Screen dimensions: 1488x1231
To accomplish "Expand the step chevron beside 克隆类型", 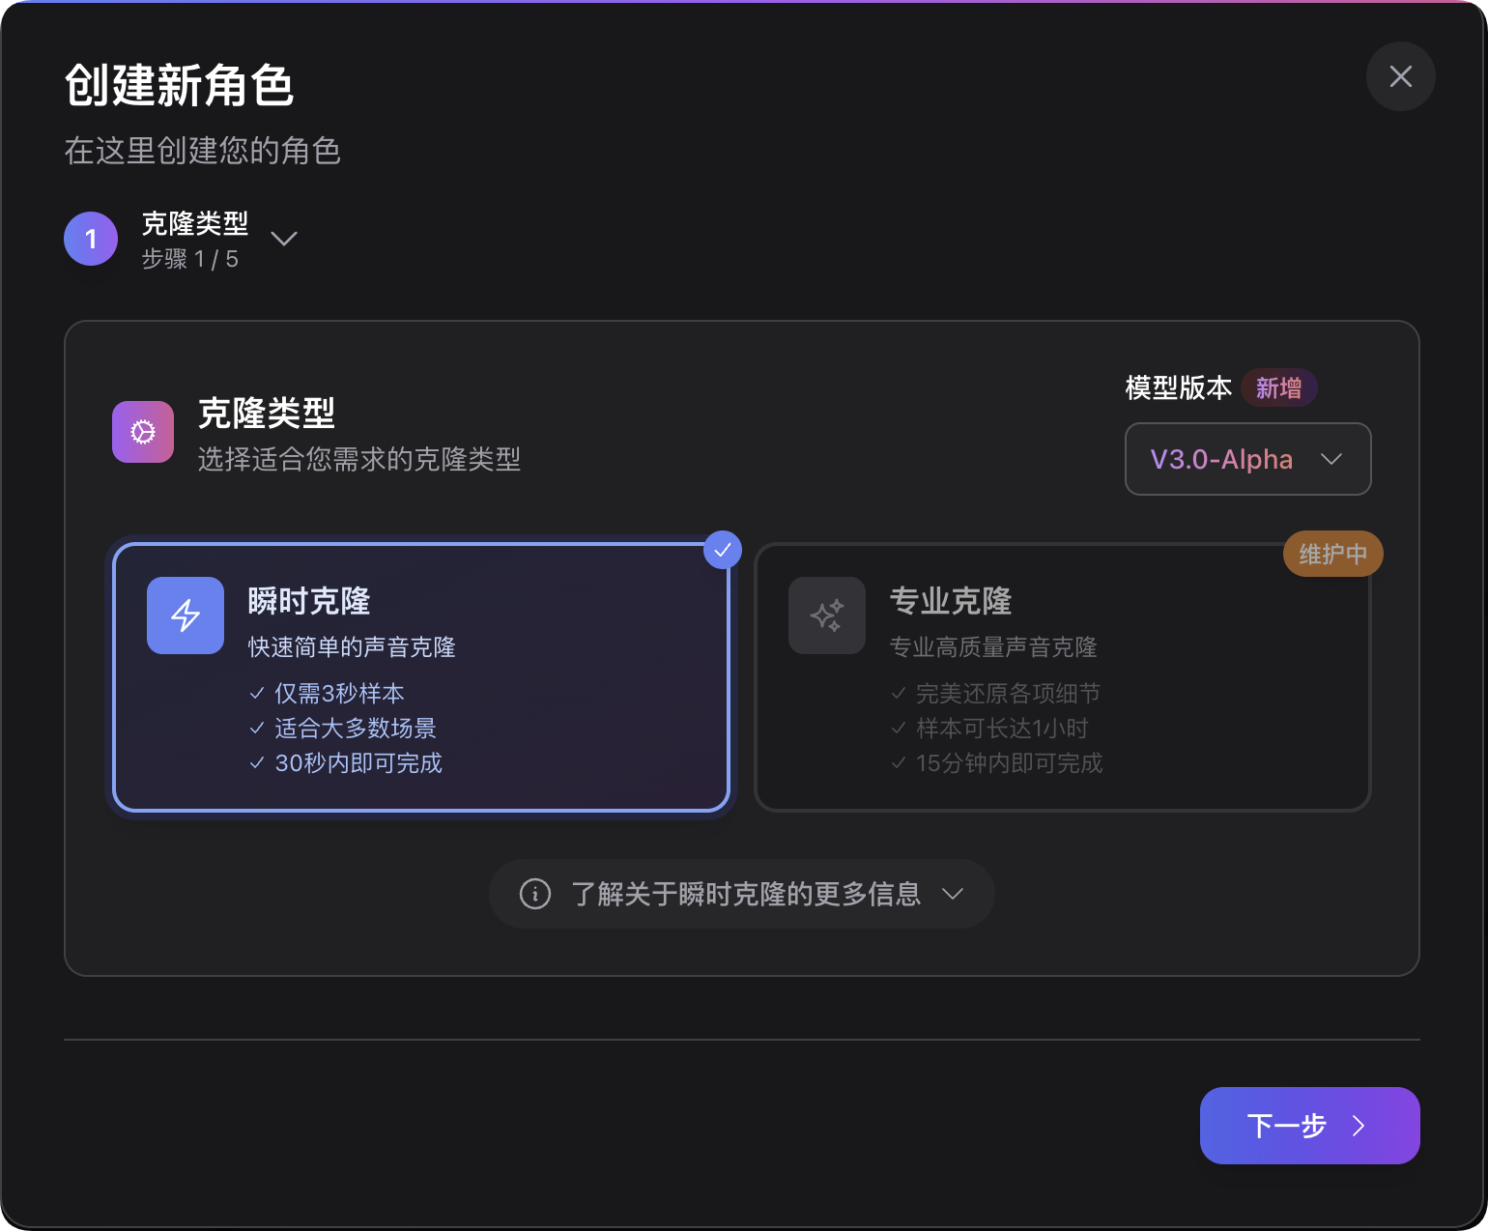I will (x=284, y=239).
